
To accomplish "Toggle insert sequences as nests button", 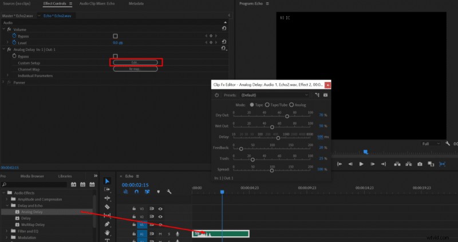I will point(125,192).
